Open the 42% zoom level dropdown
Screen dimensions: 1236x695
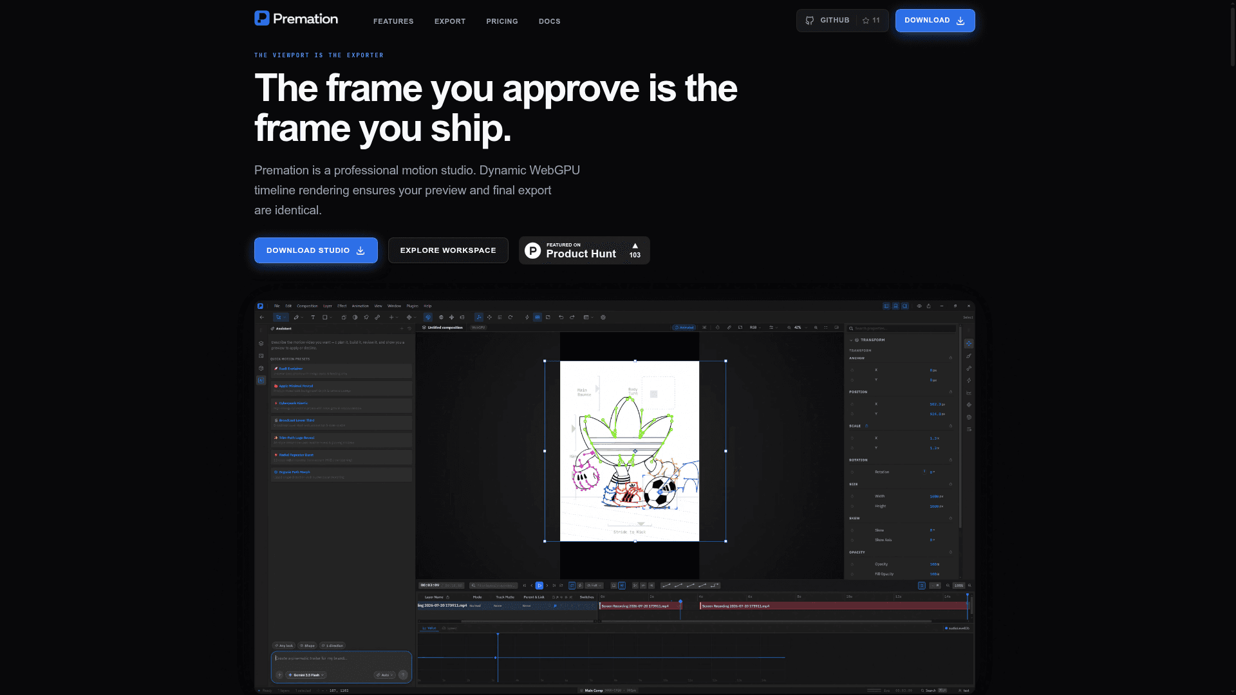(x=801, y=328)
